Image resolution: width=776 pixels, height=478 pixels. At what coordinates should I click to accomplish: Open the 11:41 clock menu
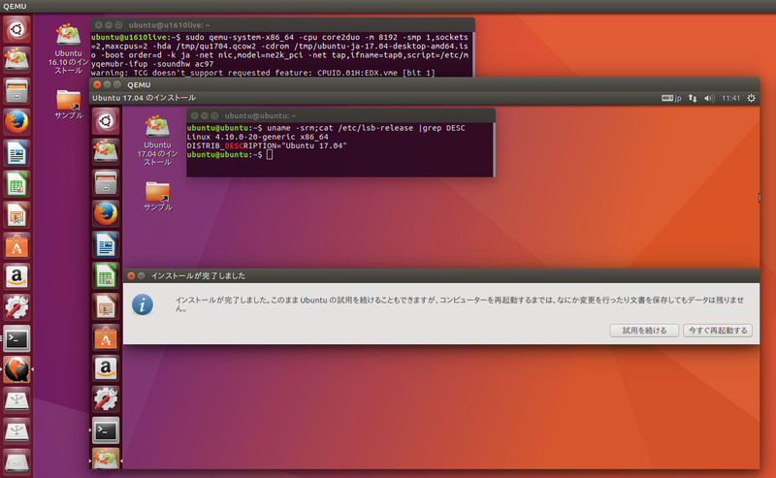730,98
